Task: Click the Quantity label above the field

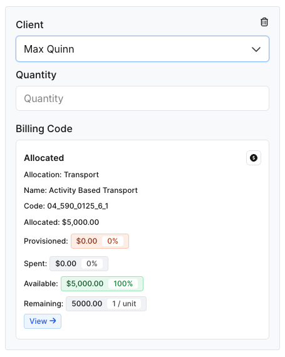Action: 36,75
